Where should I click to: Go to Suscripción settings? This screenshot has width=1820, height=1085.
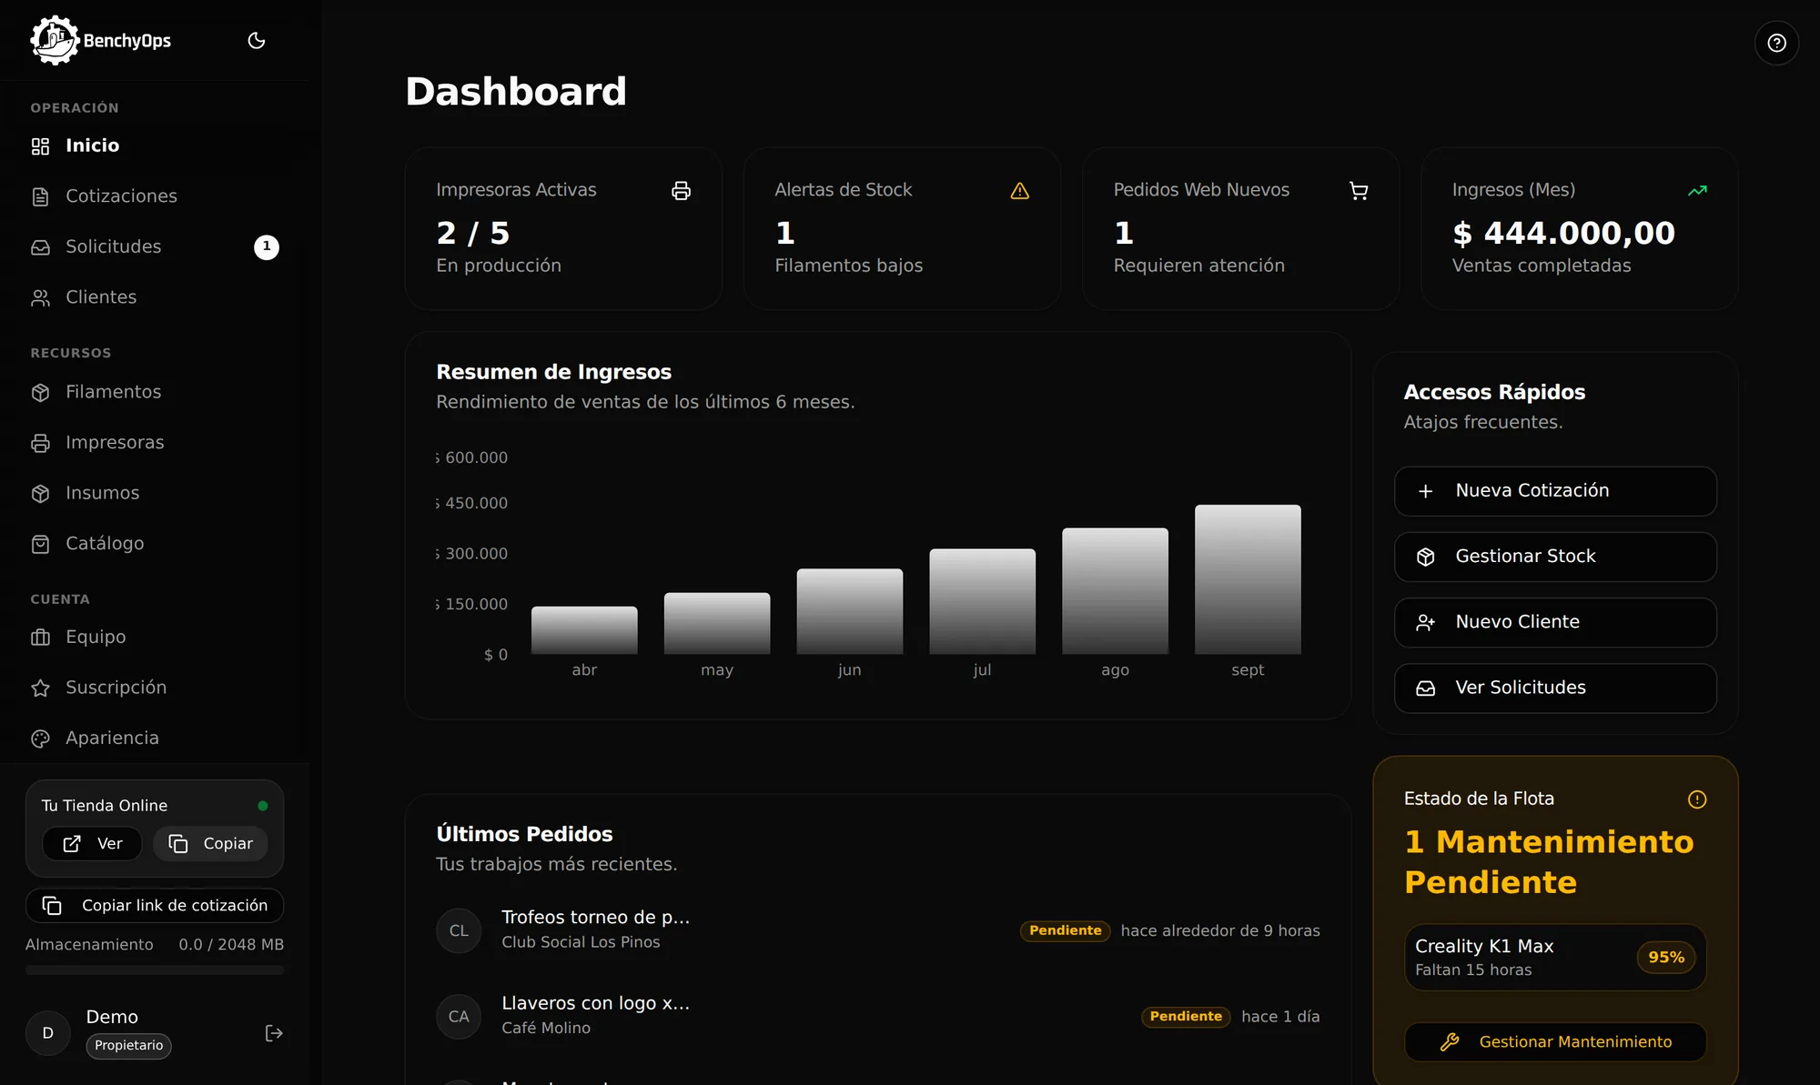155,688
